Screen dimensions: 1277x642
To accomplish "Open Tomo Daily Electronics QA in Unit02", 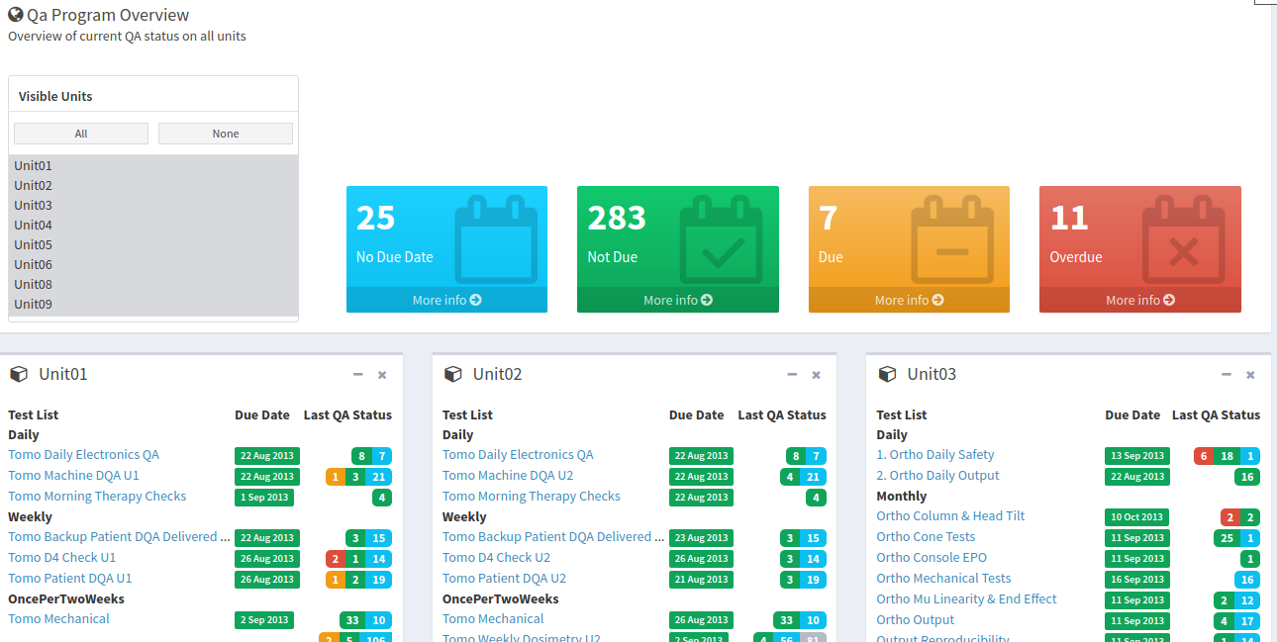I will pyautogui.click(x=518, y=455).
